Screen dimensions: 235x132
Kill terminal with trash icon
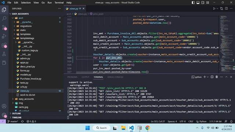(217, 77)
